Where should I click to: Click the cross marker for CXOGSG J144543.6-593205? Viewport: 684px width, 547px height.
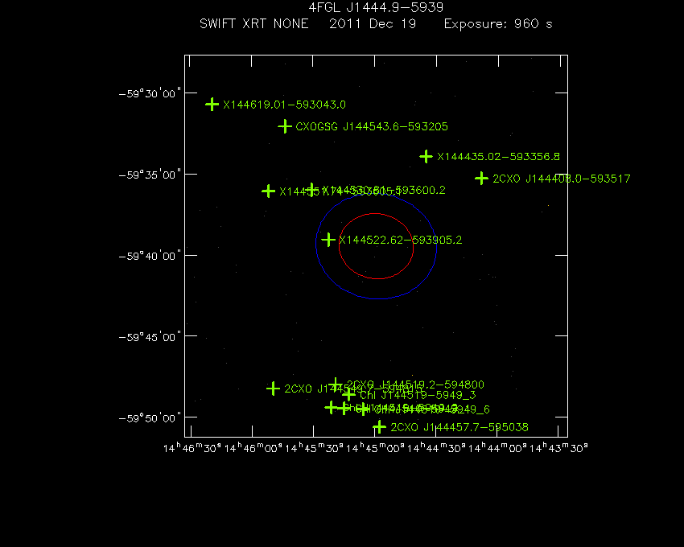pyautogui.click(x=285, y=126)
